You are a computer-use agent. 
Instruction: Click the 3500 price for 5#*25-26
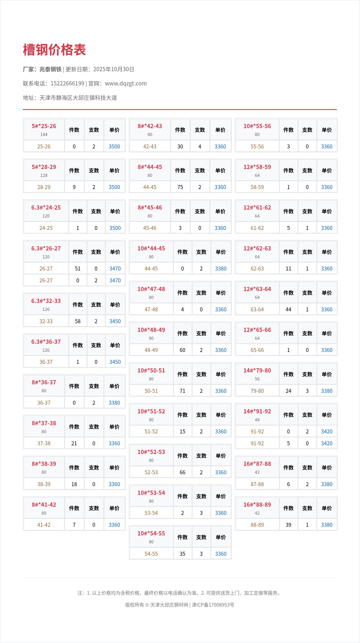click(x=114, y=147)
